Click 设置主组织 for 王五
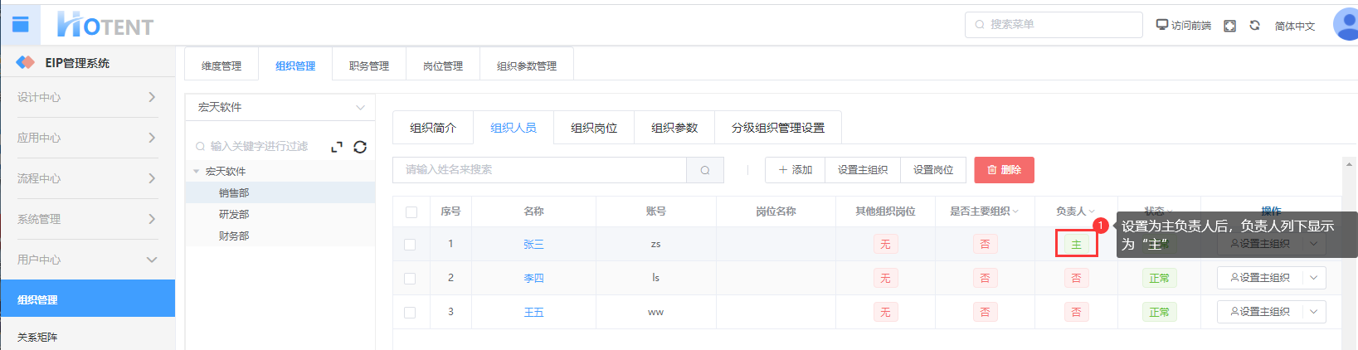Viewport: 1358px width, 350px height. tap(1260, 312)
